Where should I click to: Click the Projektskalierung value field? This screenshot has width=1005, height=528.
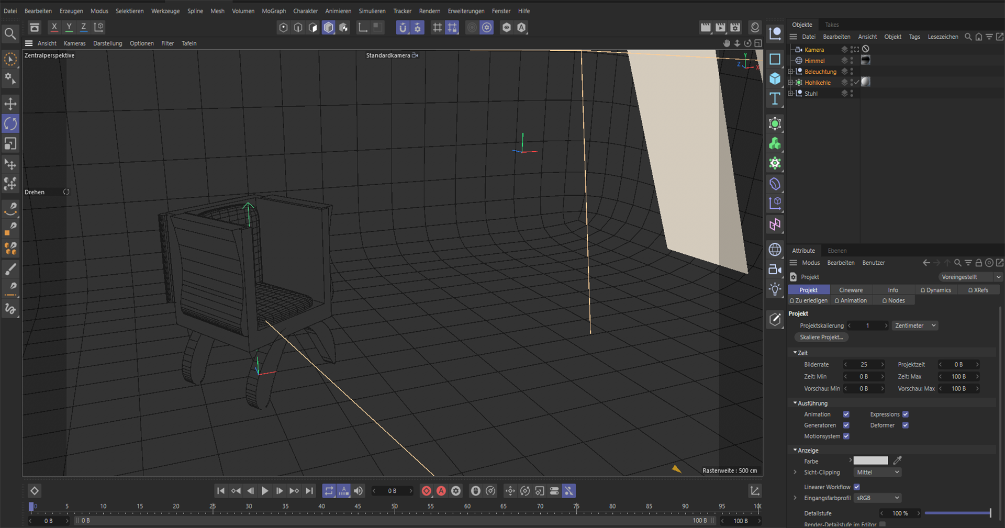[868, 325]
